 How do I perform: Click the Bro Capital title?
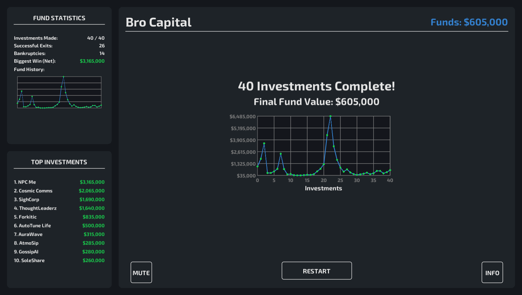(x=158, y=22)
